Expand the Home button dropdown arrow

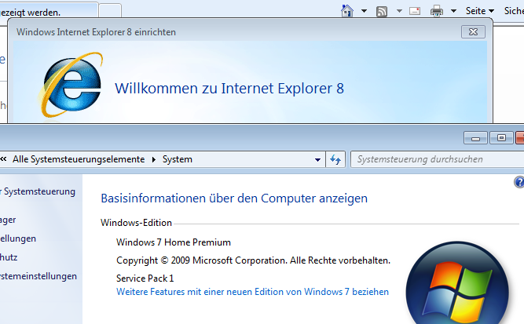pos(364,11)
